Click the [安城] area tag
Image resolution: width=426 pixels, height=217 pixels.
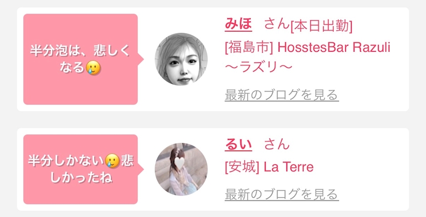242,167
